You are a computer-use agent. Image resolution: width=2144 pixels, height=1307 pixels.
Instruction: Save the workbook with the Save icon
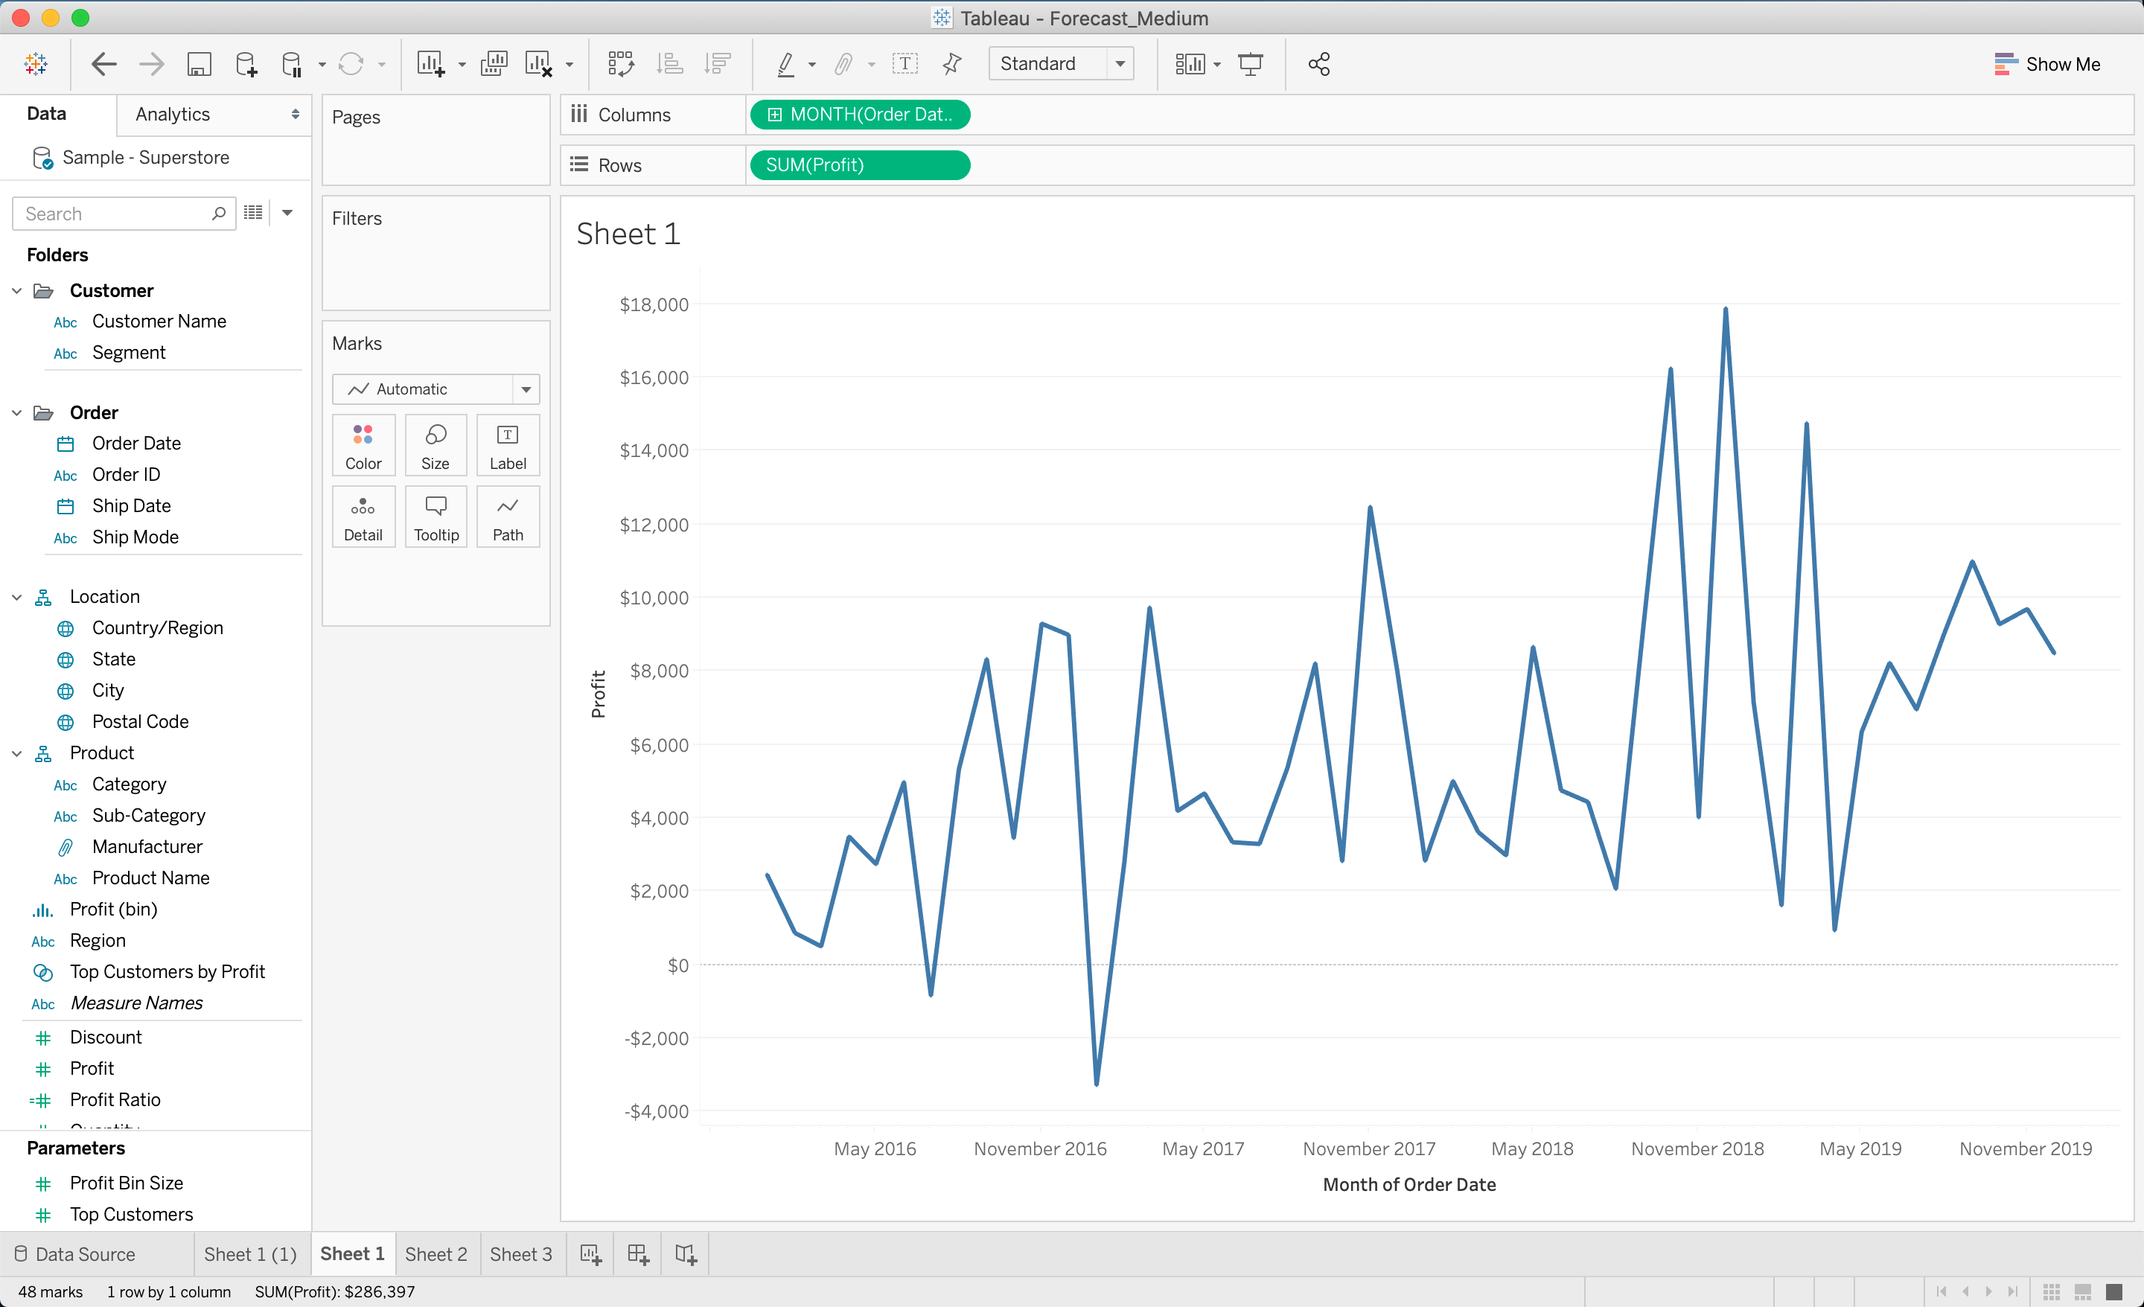coord(200,63)
